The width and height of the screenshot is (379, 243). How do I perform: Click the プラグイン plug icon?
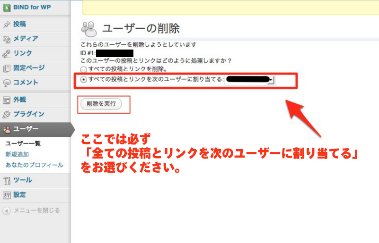coord(7,114)
